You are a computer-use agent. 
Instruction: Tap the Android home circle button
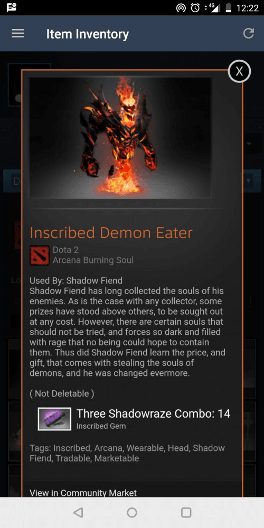[x=132, y=513]
